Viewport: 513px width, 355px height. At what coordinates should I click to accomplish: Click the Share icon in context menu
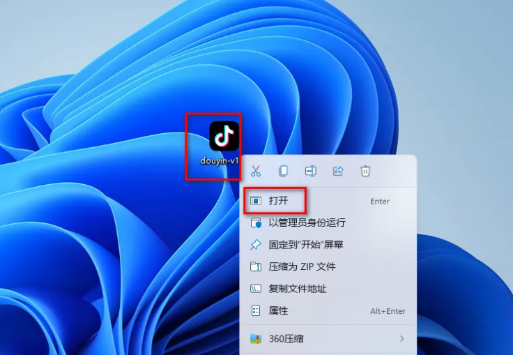coord(338,171)
